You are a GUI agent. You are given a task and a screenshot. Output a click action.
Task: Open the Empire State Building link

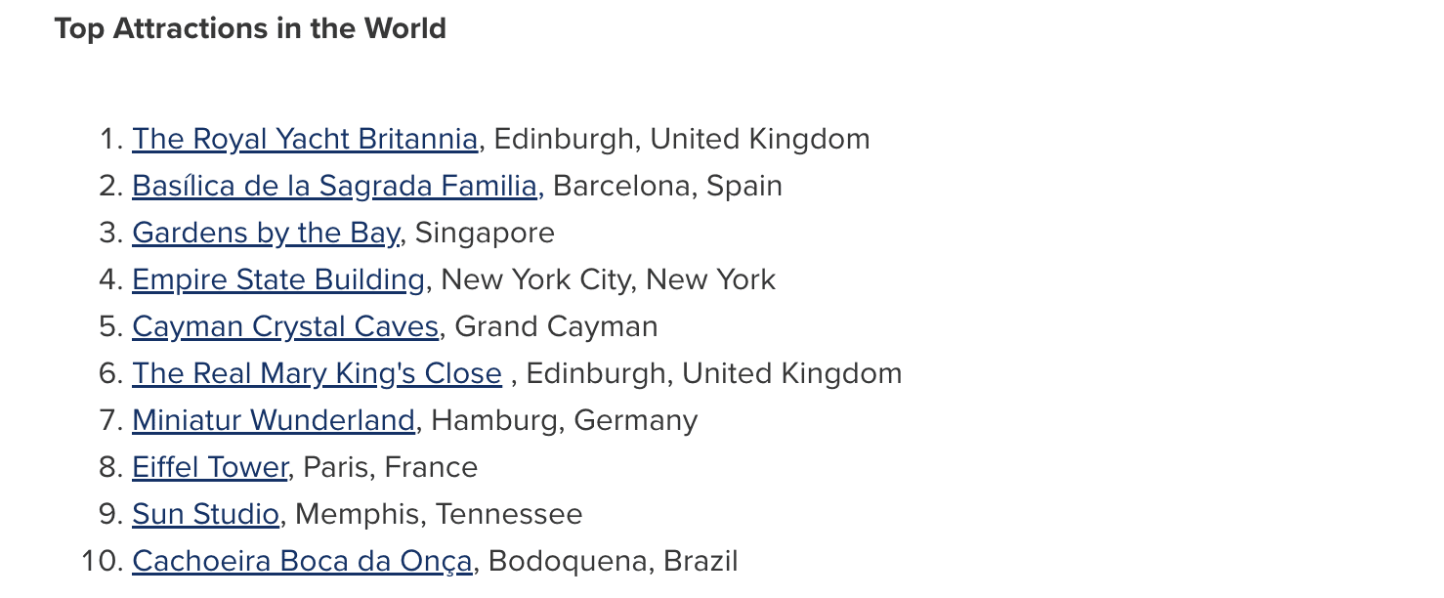coord(278,280)
